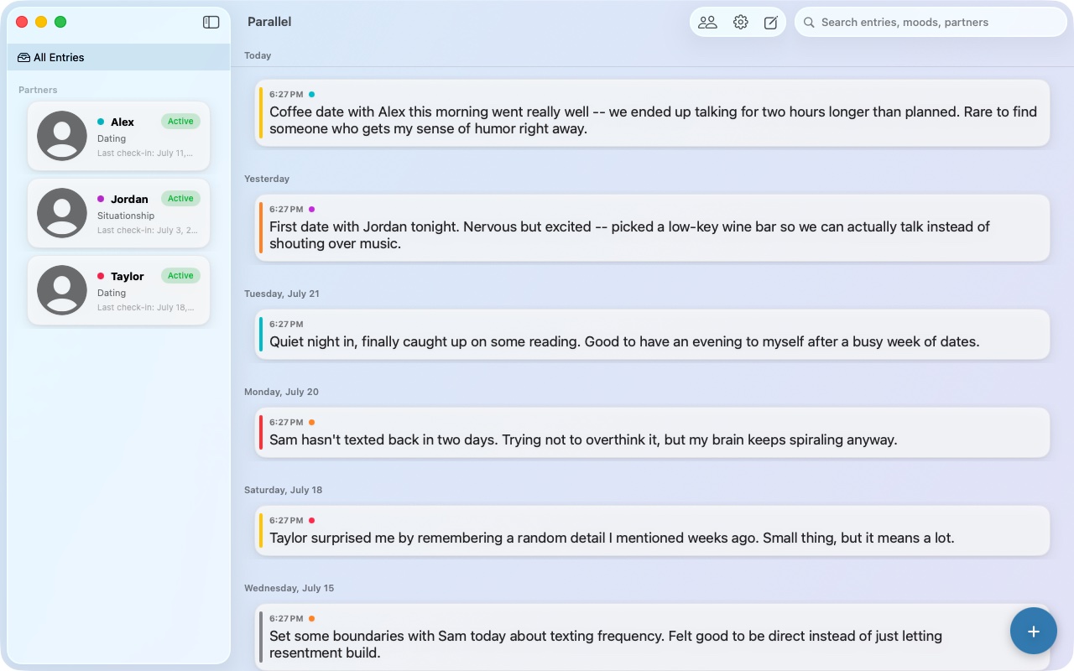
Task: Click Taylor's avatar picture
Action: point(62,290)
